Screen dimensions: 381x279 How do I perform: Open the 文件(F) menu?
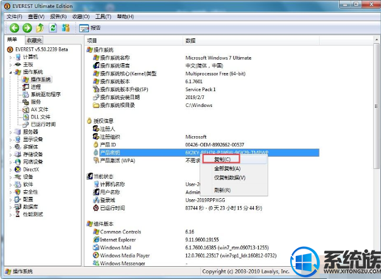point(15,16)
